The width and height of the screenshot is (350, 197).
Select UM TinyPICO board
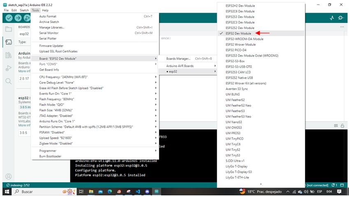tap(261, 138)
